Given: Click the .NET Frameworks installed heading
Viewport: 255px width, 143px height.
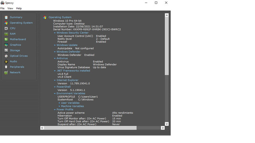Looking at the screenshot, I should coord(73,71).
